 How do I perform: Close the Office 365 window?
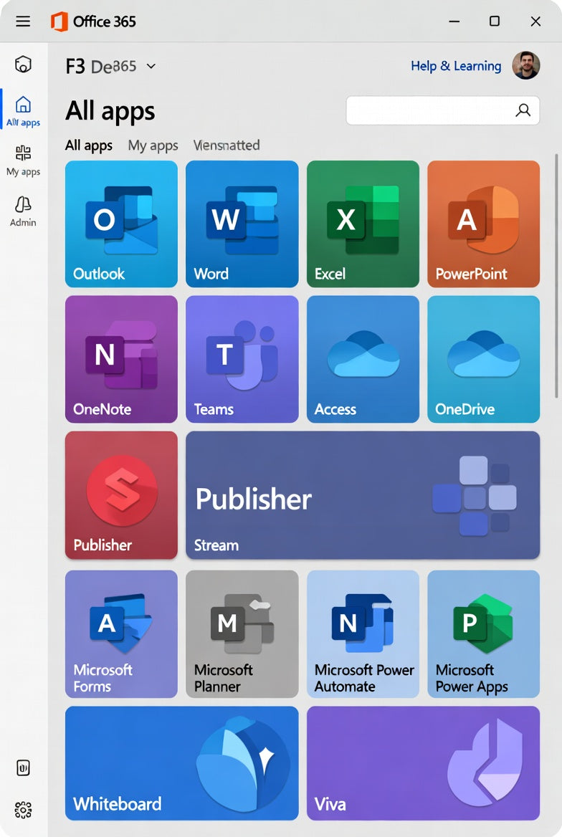pos(535,21)
